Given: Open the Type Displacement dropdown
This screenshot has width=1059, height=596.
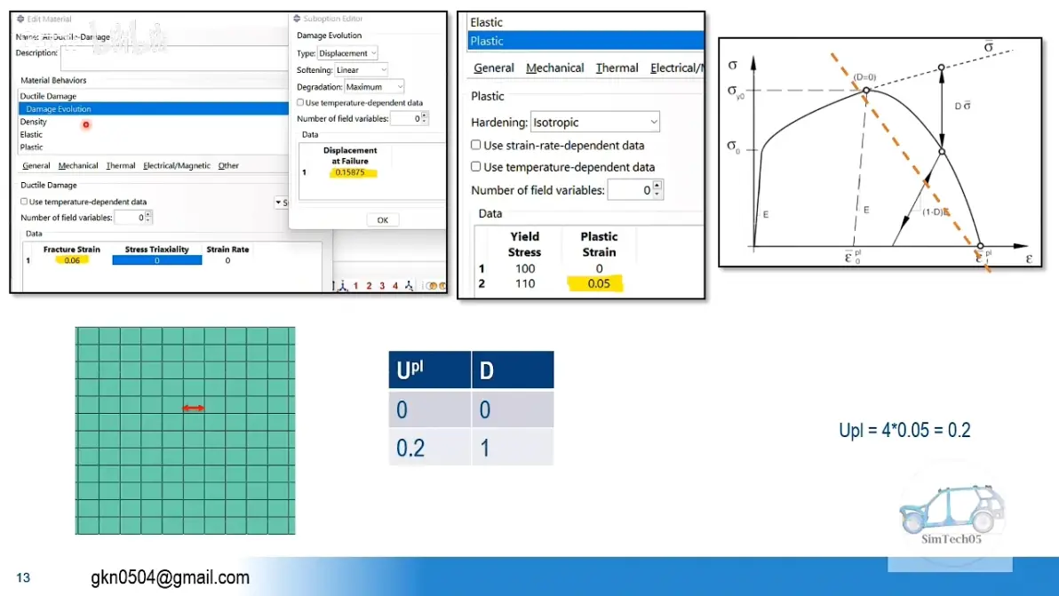Looking at the screenshot, I should pyautogui.click(x=348, y=53).
